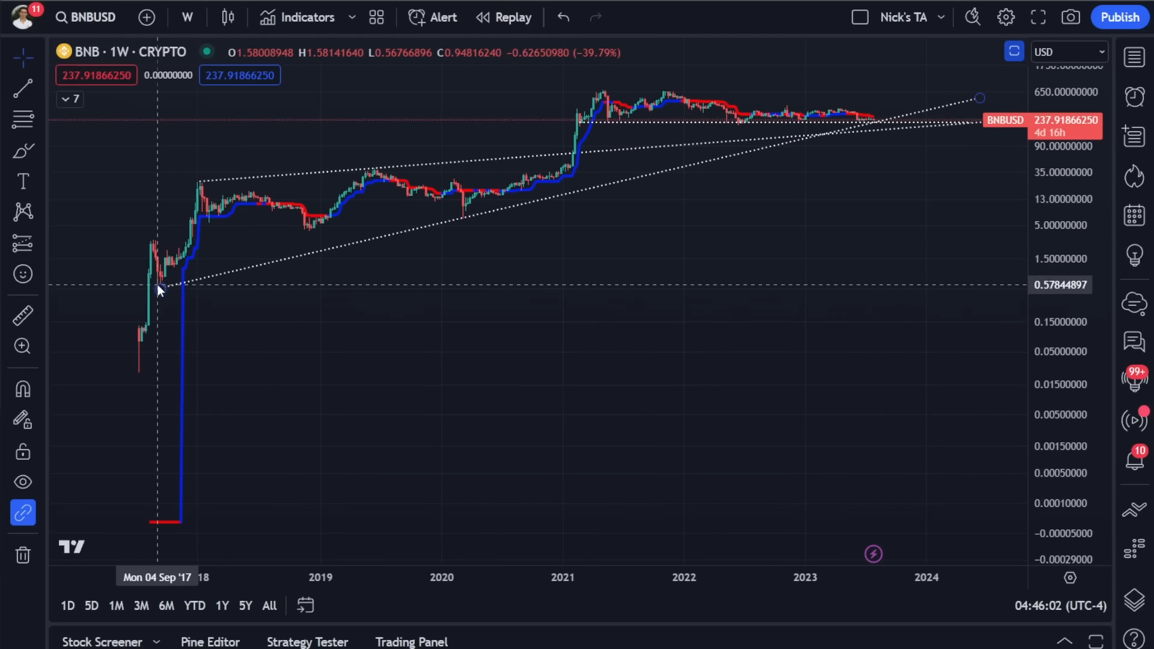Click the red 237.91866250 price box
Image resolution: width=1154 pixels, height=649 pixels.
point(96,75)
